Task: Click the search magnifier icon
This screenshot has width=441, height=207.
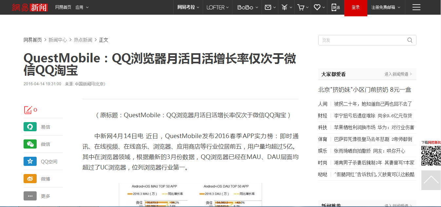Action: 410,40
